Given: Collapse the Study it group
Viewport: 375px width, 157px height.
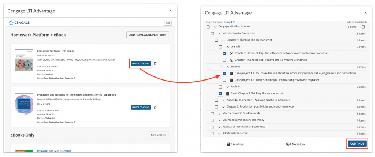Looking at the screenshot, I should [x=227, y=67].
